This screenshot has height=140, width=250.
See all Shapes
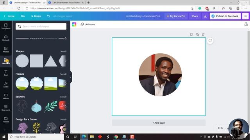point(63,51)
